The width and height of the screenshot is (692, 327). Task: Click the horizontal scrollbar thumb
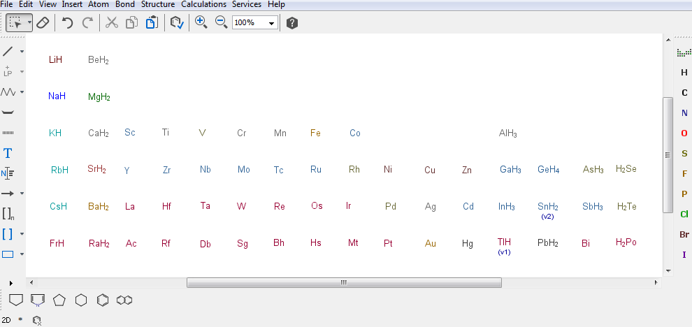[x=343, y=283]
